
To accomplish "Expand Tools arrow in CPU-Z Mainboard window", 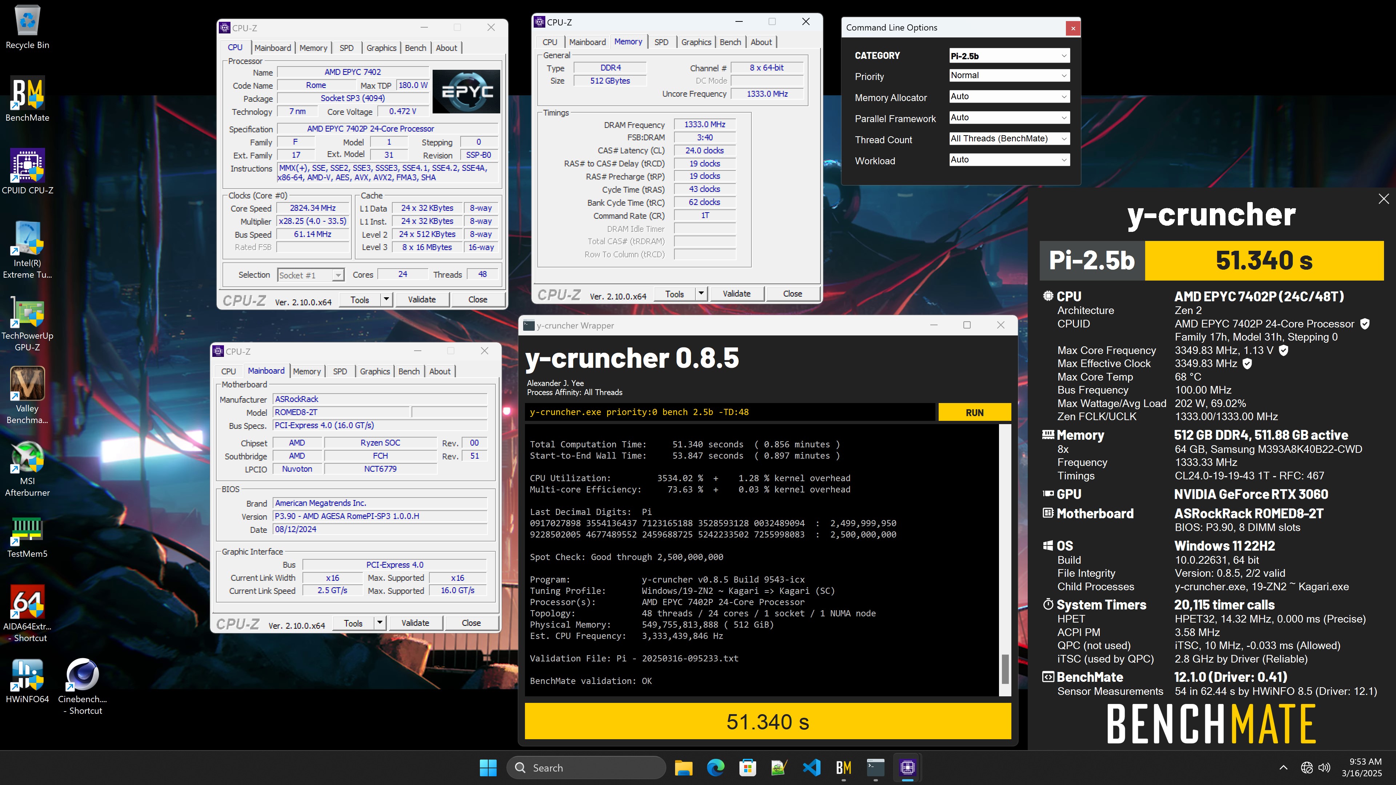I will [380, 623].
